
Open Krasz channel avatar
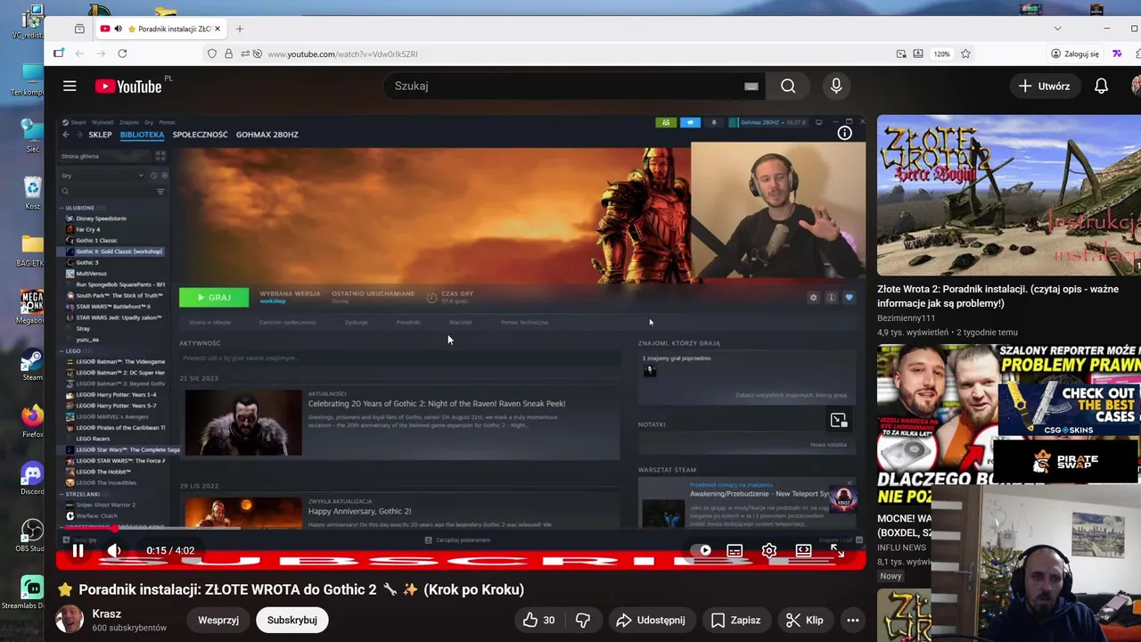70,620
